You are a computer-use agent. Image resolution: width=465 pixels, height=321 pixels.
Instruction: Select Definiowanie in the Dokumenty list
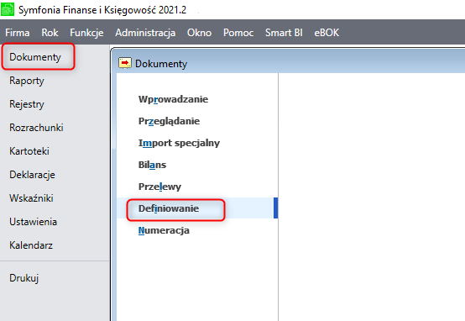pyautogui.click(x=169, y=208)
